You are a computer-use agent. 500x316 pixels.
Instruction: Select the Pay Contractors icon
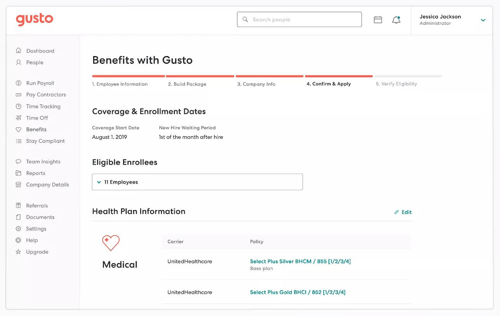[18, 94]
